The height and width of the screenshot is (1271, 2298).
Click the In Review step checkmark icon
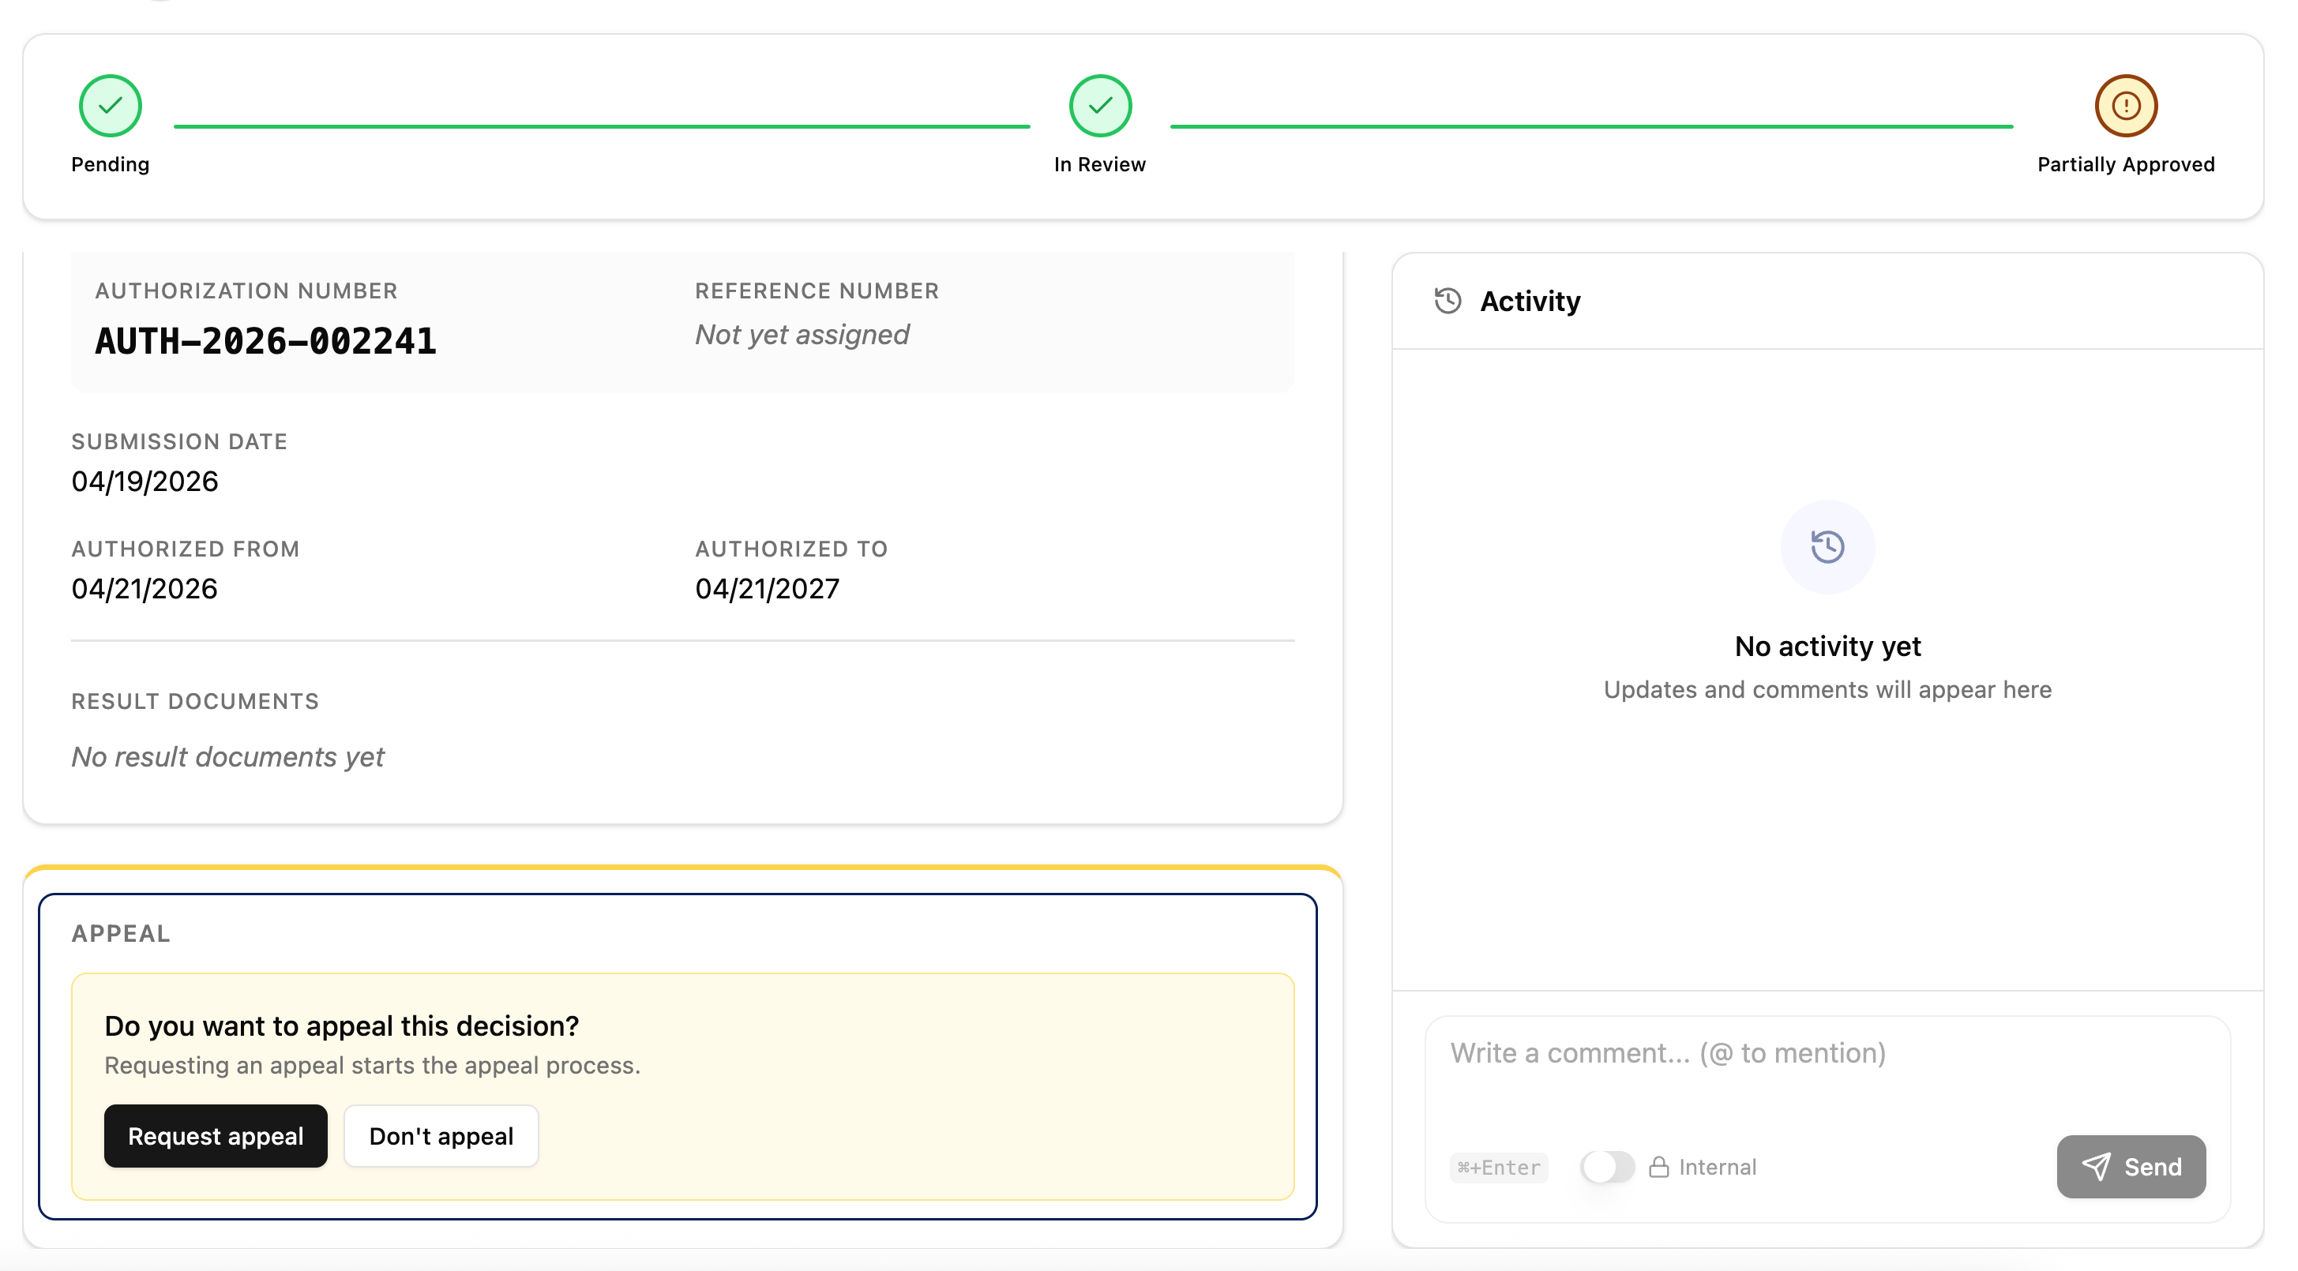[1100, 105]
